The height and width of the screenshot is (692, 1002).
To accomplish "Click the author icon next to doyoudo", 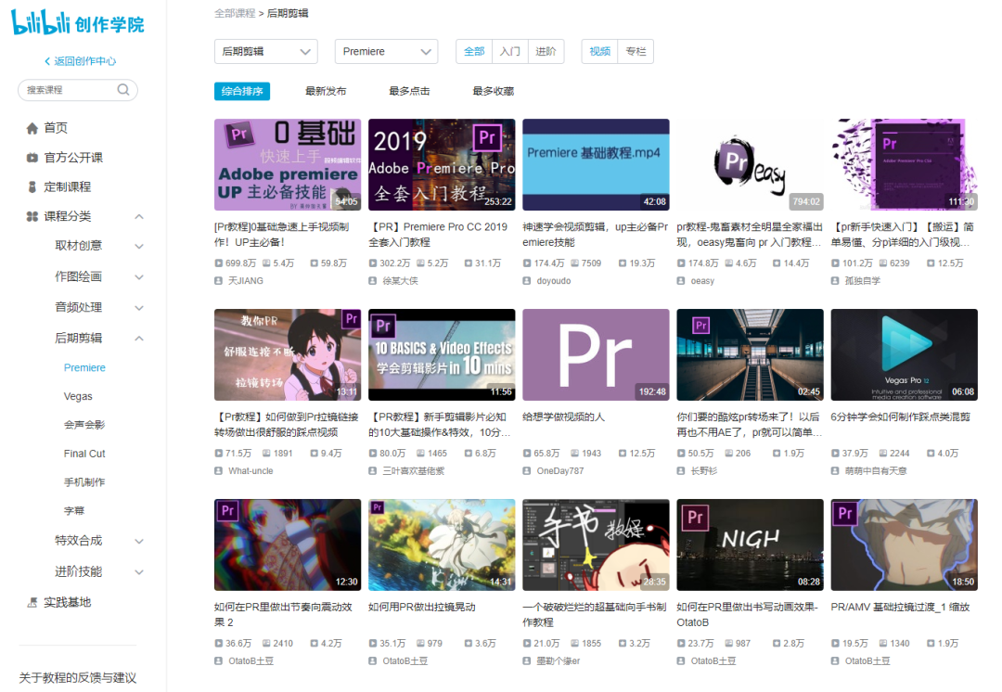I will (527, 281).
